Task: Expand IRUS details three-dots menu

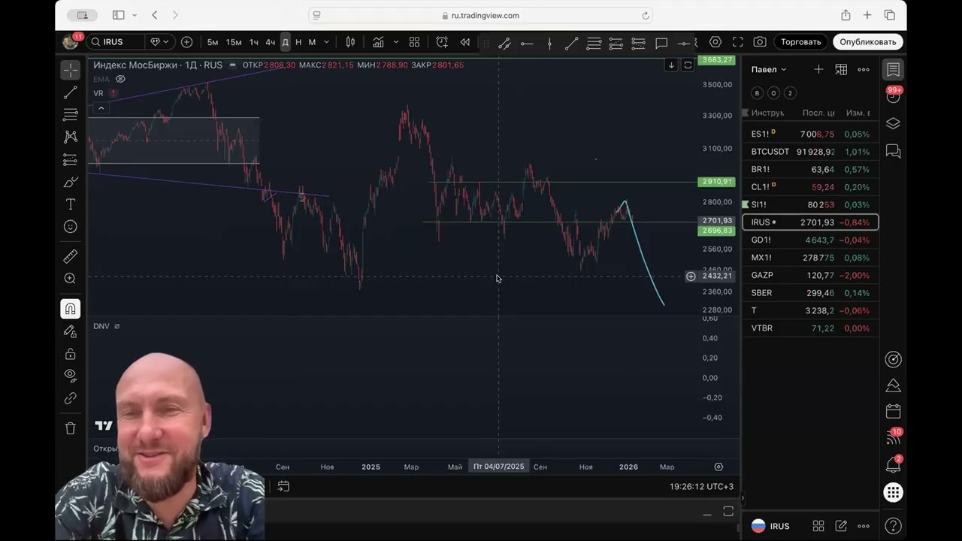Action: [x=864, y=526]
